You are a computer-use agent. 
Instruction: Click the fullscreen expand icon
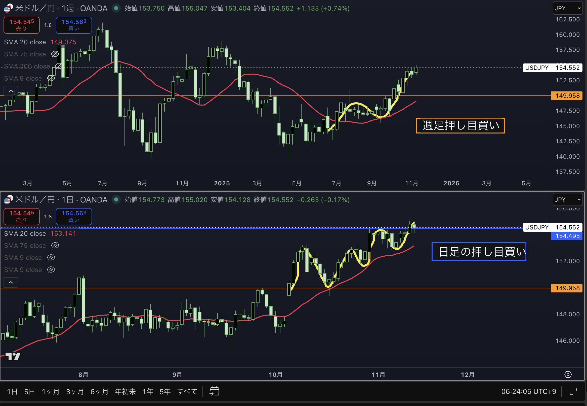[573, 391]
